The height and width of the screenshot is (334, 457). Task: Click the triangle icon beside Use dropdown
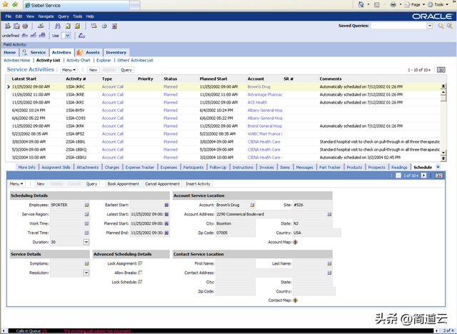81,36
